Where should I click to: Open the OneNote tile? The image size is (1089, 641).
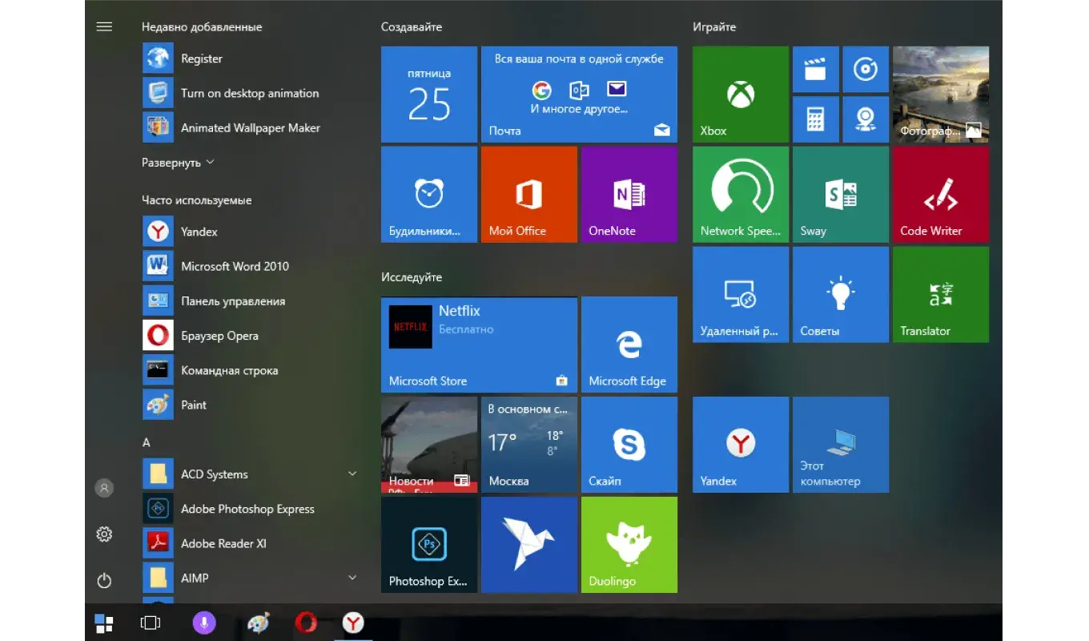629,195
